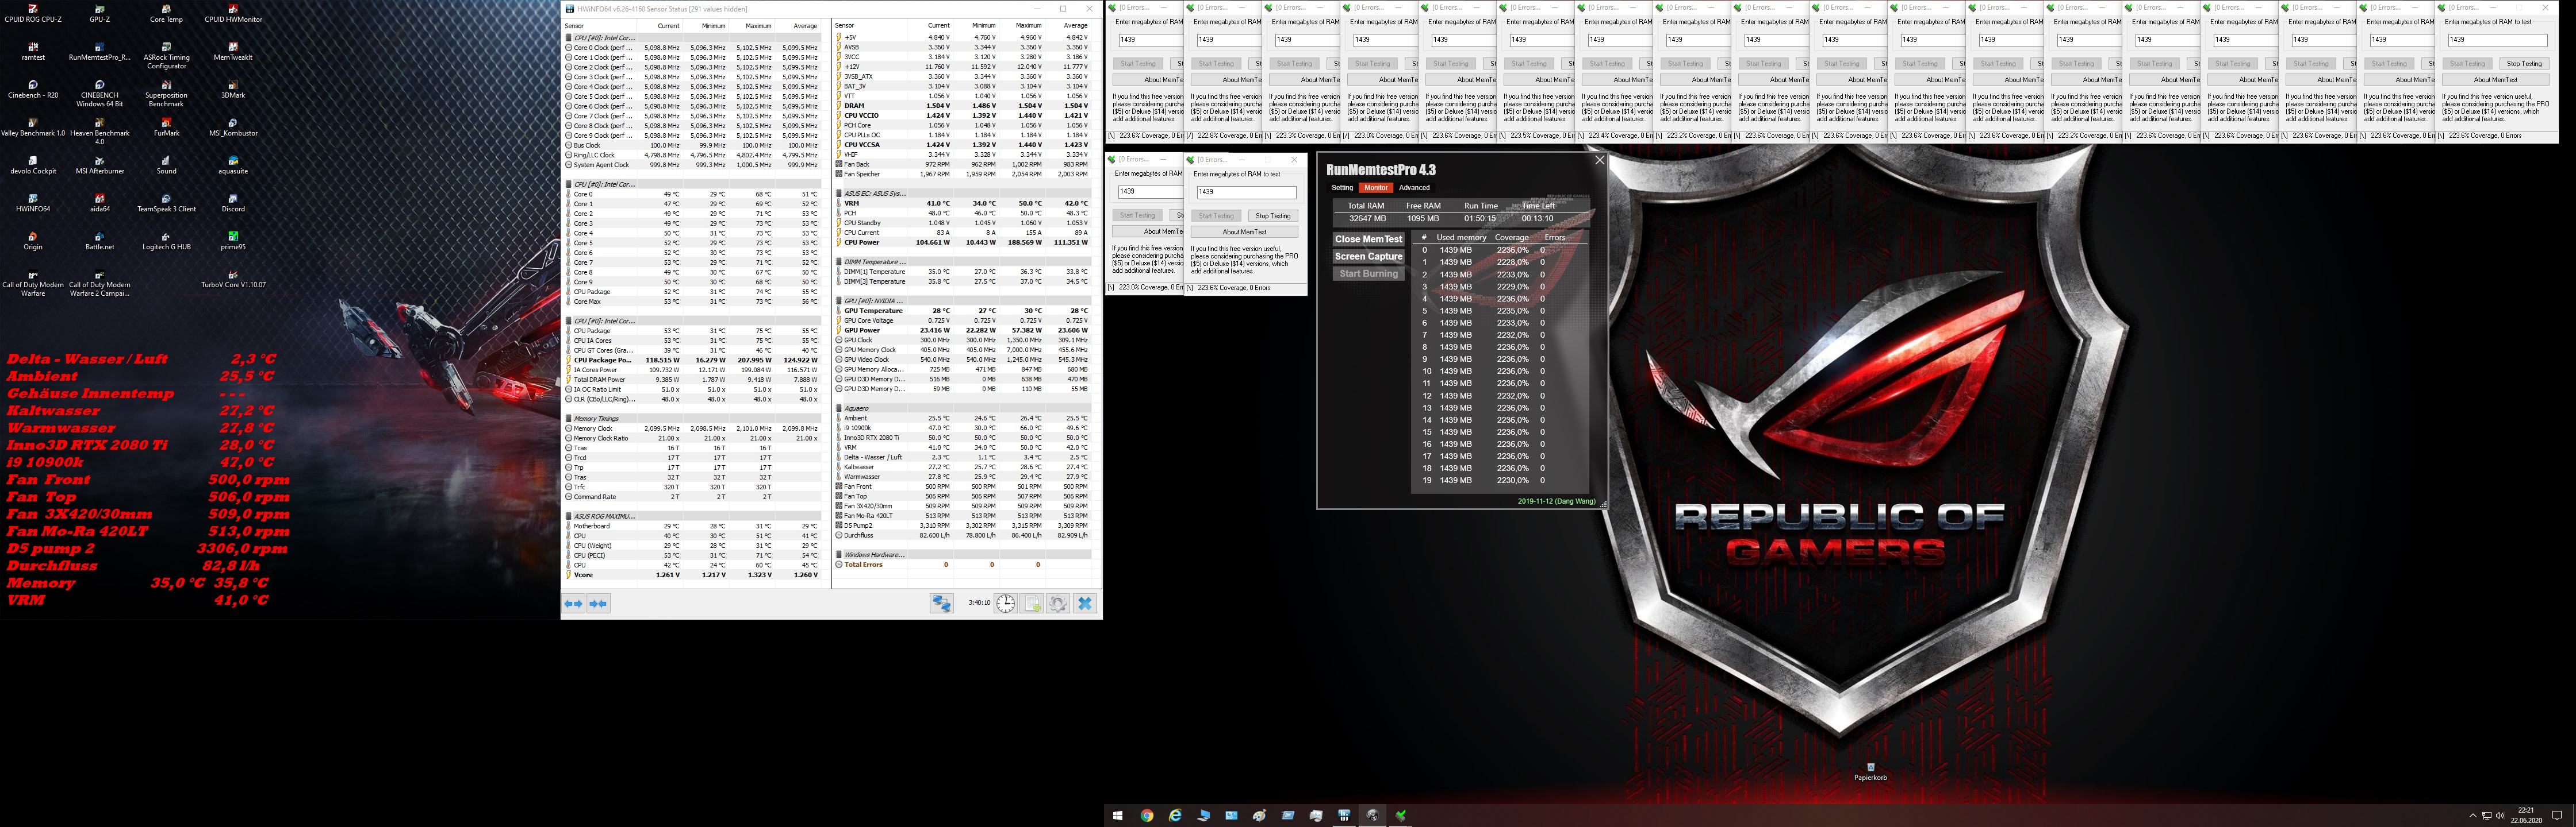Click the Close MemTest button

click(1368, 239)
